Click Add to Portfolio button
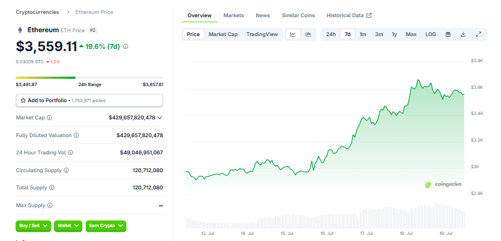Viewport: 501px width, 241px height. click(89, 101)
